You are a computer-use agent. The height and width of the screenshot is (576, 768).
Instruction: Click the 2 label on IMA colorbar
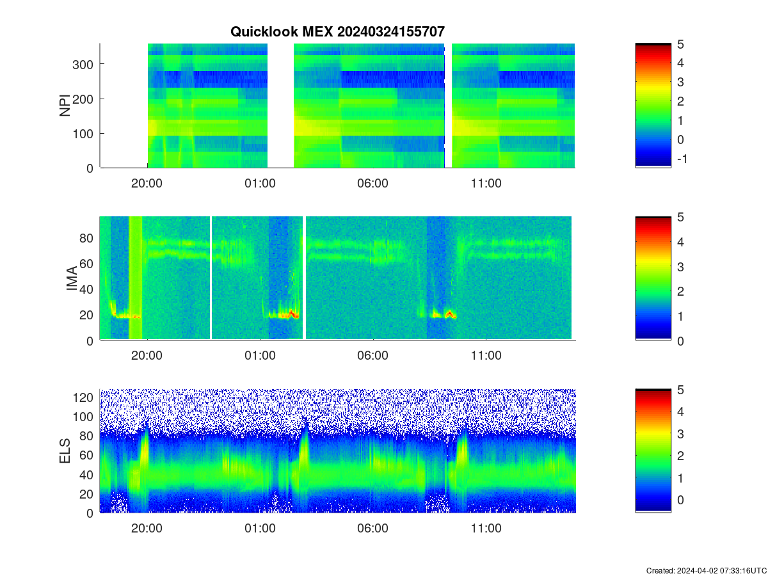coord(680,291)
